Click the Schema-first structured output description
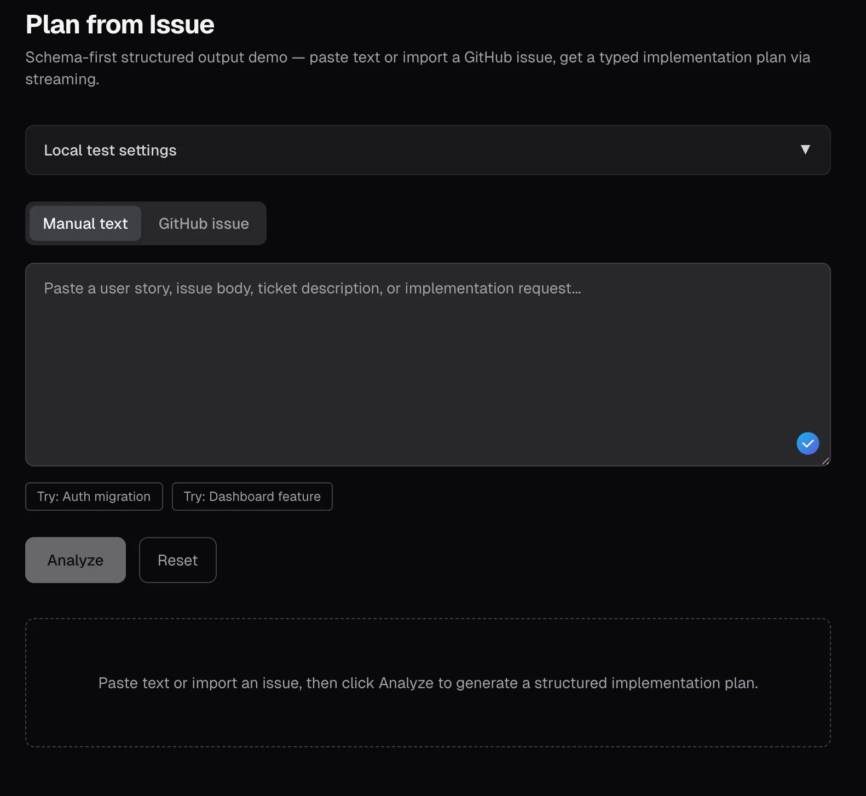 click(x=418, y=68)
